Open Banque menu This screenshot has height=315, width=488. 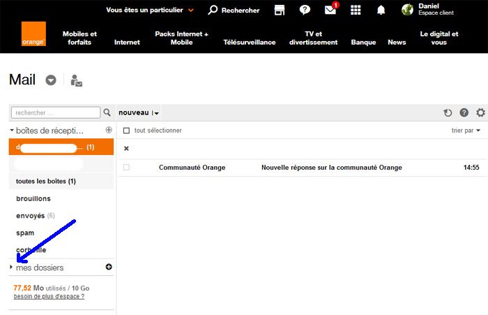[x=363, y=42]
